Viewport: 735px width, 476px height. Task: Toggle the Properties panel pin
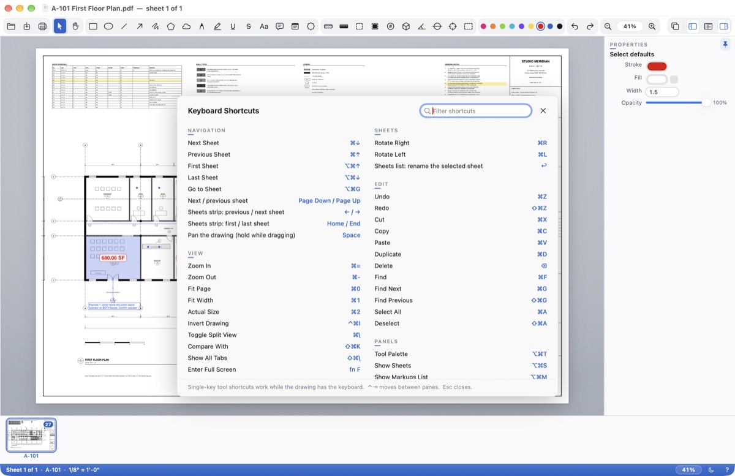(725, 45)
